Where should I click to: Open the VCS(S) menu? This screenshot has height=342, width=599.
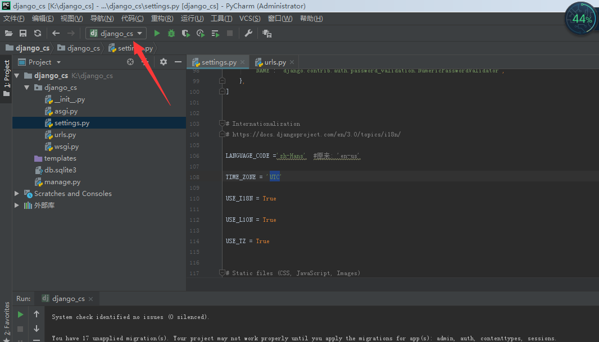(x=250, y=19)
